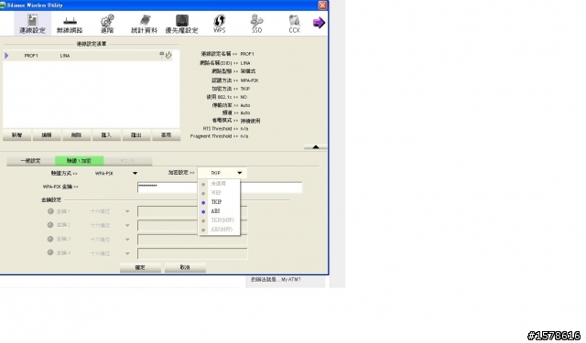Click the 新增 add profile button
This screenshot has height=343, width=586.
click(16, 135)
